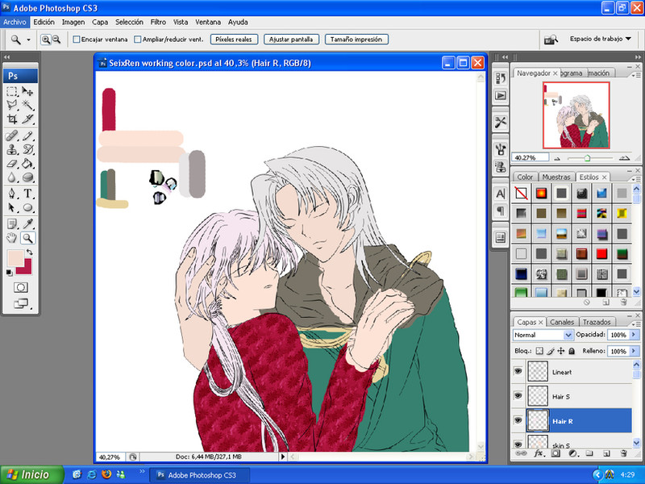Select the Clone Stamp tool

(12, 150)
